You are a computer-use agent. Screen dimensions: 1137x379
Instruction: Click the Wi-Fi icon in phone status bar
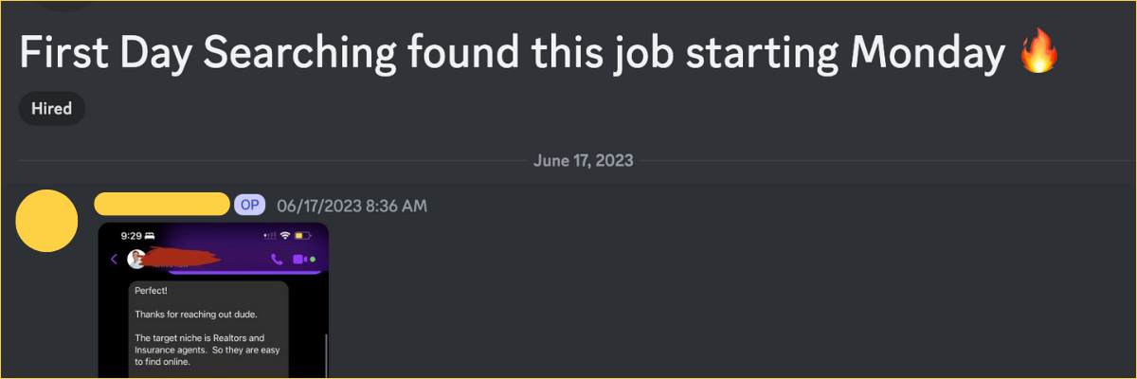tap(285, 235)
